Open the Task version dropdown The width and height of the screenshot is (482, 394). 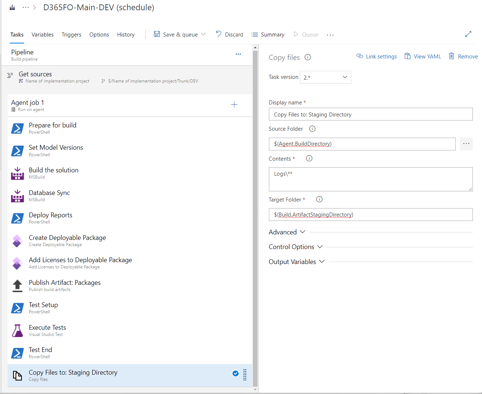pyautogui.click(x=325, y=77)
